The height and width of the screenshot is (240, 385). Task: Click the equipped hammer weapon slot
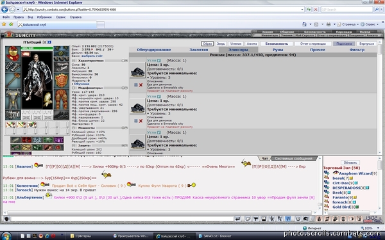pyautogui.click(x=13, y=80)
